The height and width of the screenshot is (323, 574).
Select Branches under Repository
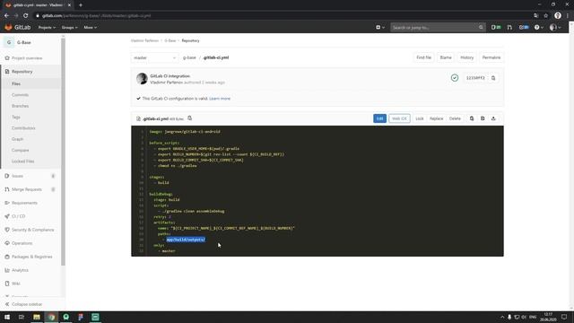[x=20, y=106]
